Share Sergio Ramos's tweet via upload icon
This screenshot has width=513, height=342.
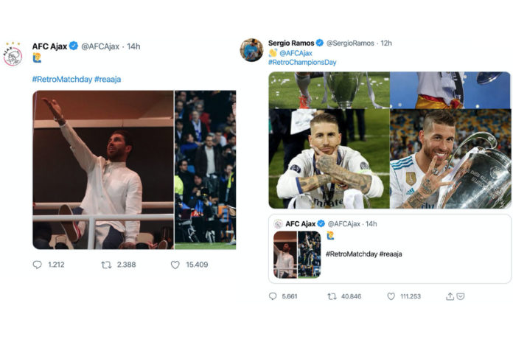[450, 296]
